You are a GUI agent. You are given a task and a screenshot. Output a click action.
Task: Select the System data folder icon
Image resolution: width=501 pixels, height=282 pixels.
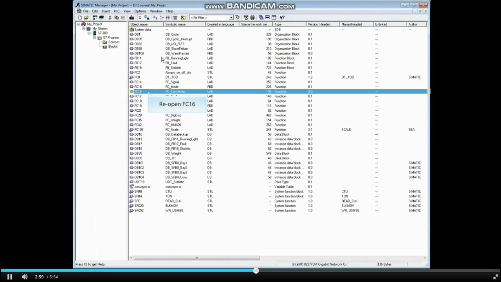click(132, 30)
